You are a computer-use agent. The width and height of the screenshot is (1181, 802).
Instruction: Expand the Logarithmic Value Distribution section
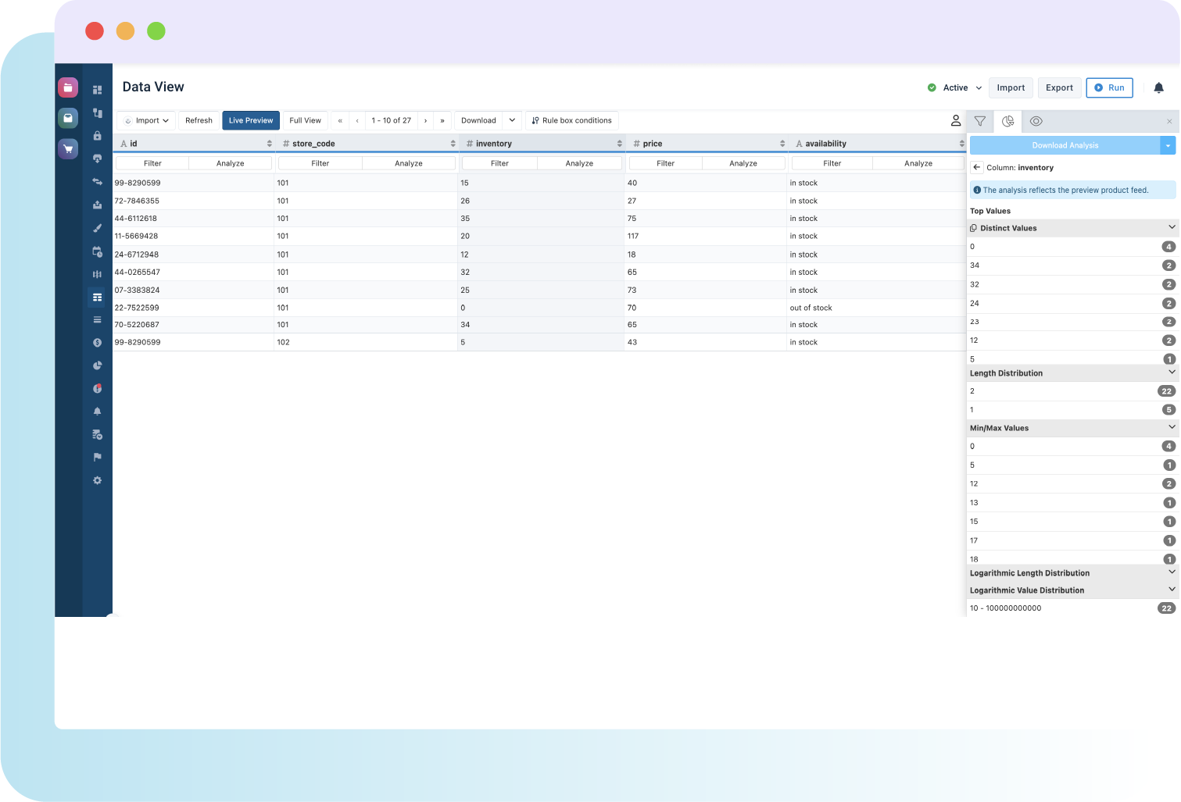pos(1171,590)
